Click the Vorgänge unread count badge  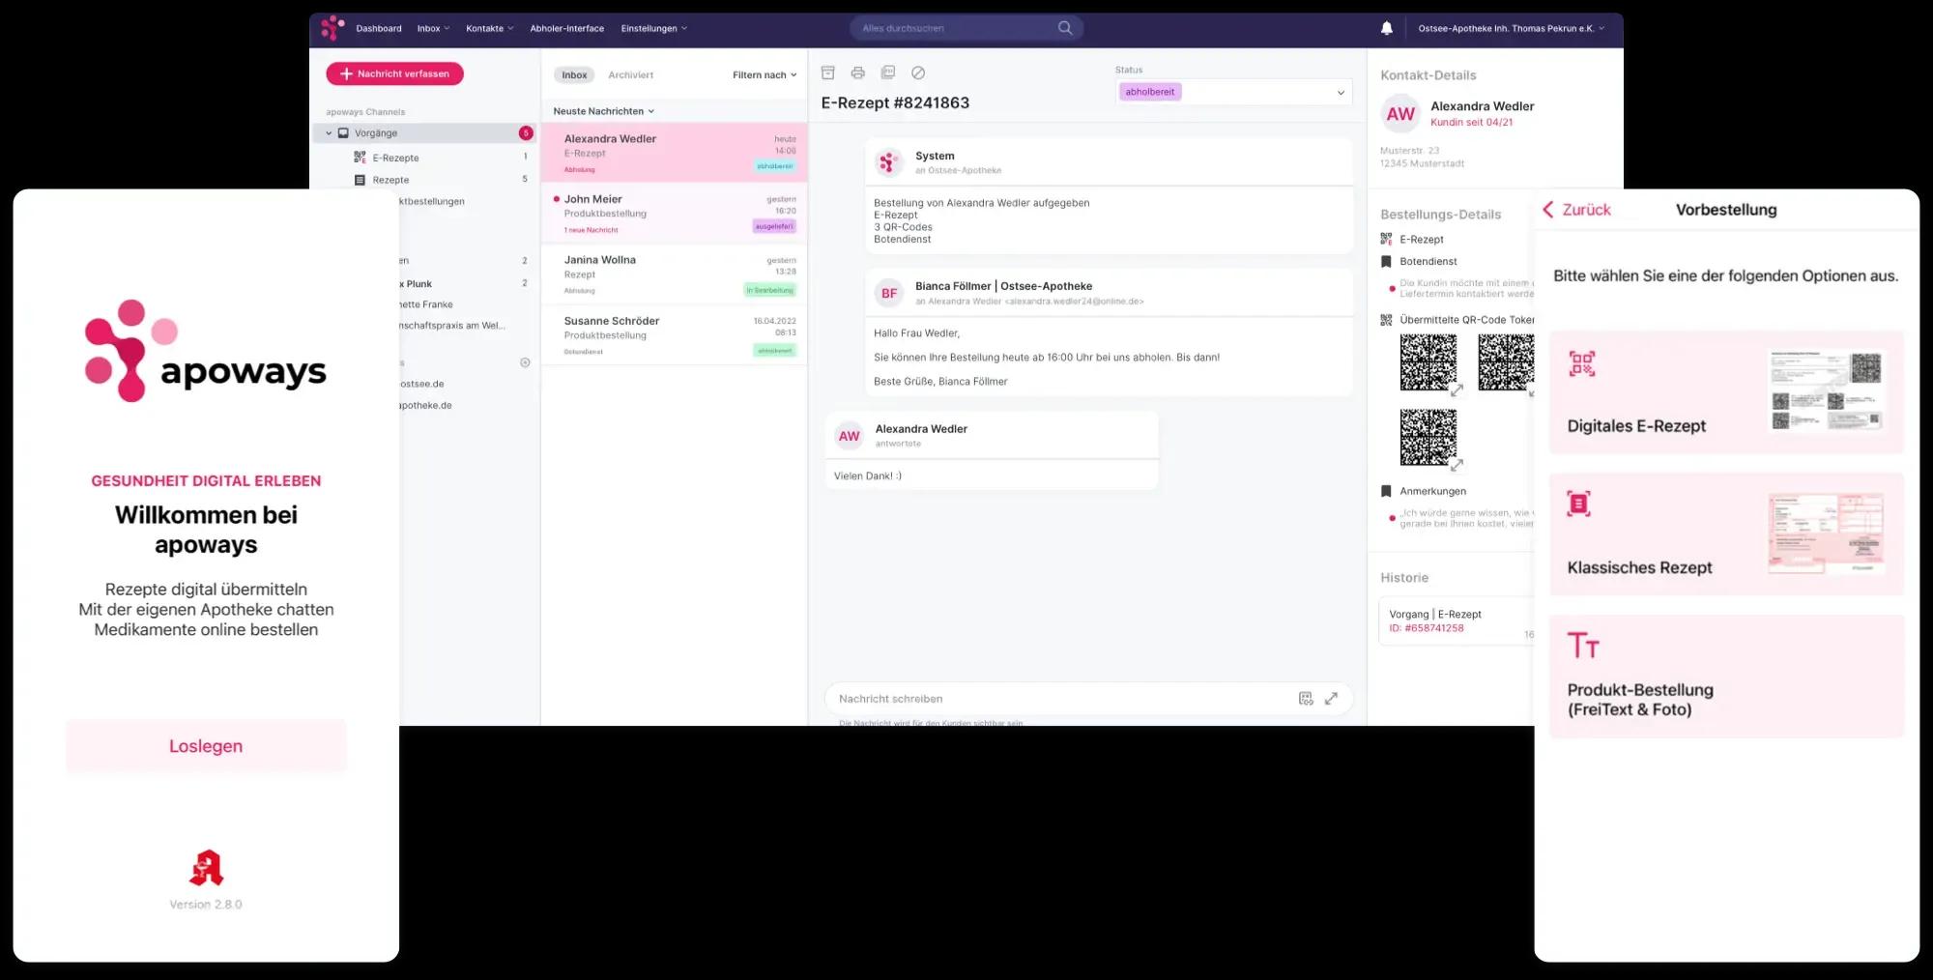coord(526,133)
